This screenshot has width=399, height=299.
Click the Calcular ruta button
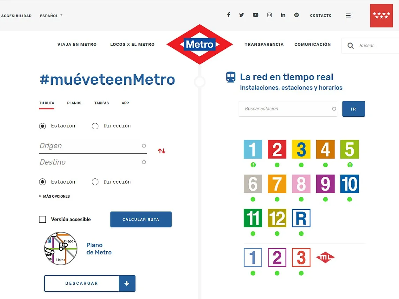141,220
